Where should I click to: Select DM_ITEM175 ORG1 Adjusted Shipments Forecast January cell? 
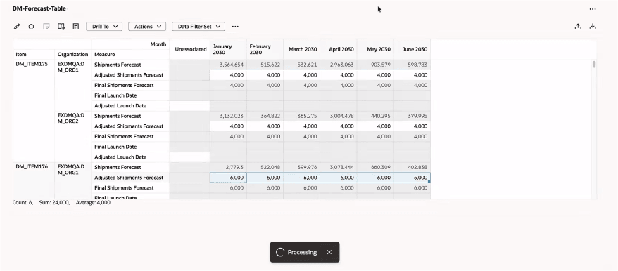[228, 74]
